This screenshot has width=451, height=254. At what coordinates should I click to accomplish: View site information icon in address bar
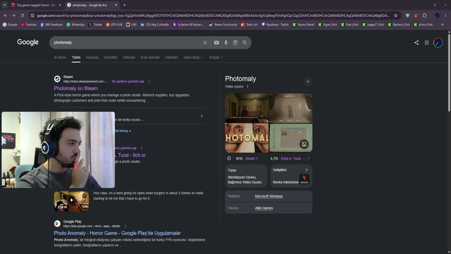pyautogui.click(x=32, y=16)
